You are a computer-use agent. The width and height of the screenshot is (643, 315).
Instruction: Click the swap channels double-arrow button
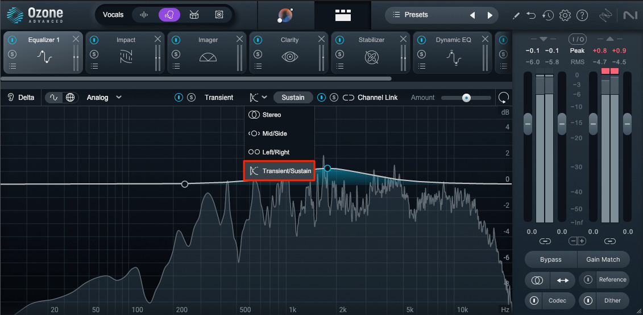click(563, 280)
